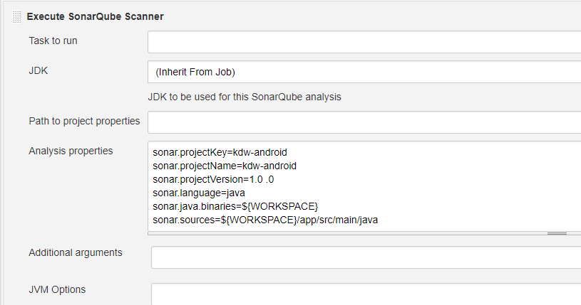Click the "Path to project properties" label
Screen dimensions: 581x305
tap(84, 121)
